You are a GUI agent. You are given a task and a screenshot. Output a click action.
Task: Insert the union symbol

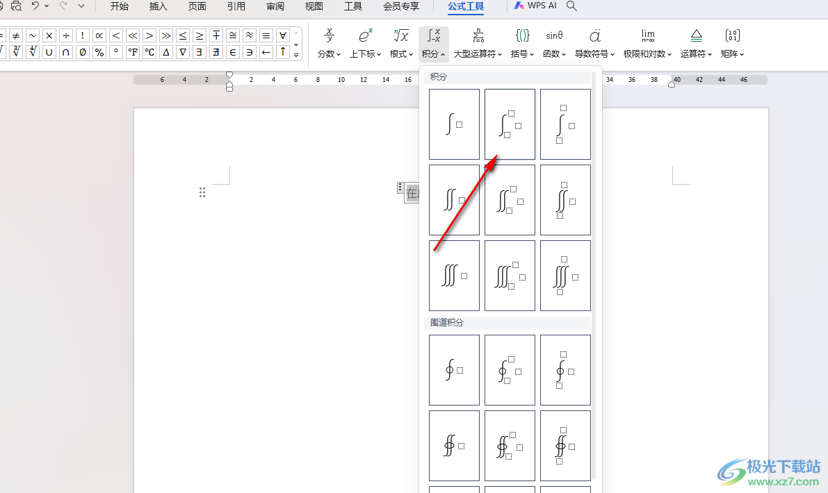(x=49, y=51)
